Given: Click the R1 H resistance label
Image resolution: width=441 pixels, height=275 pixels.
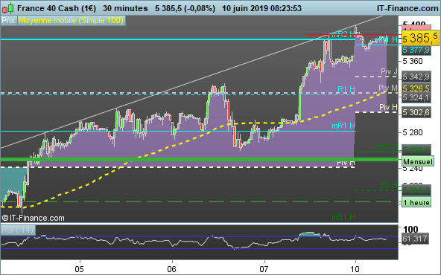Looking at the screenshot, I should [346, 89].
